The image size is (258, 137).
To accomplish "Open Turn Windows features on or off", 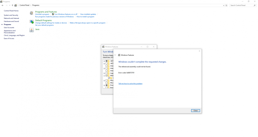I will [66, 14].
